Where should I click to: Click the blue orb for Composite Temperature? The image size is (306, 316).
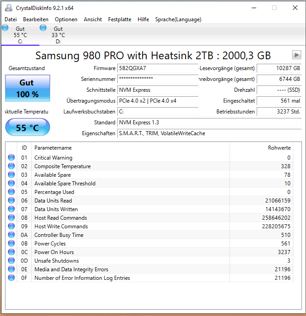click(11, 166)
